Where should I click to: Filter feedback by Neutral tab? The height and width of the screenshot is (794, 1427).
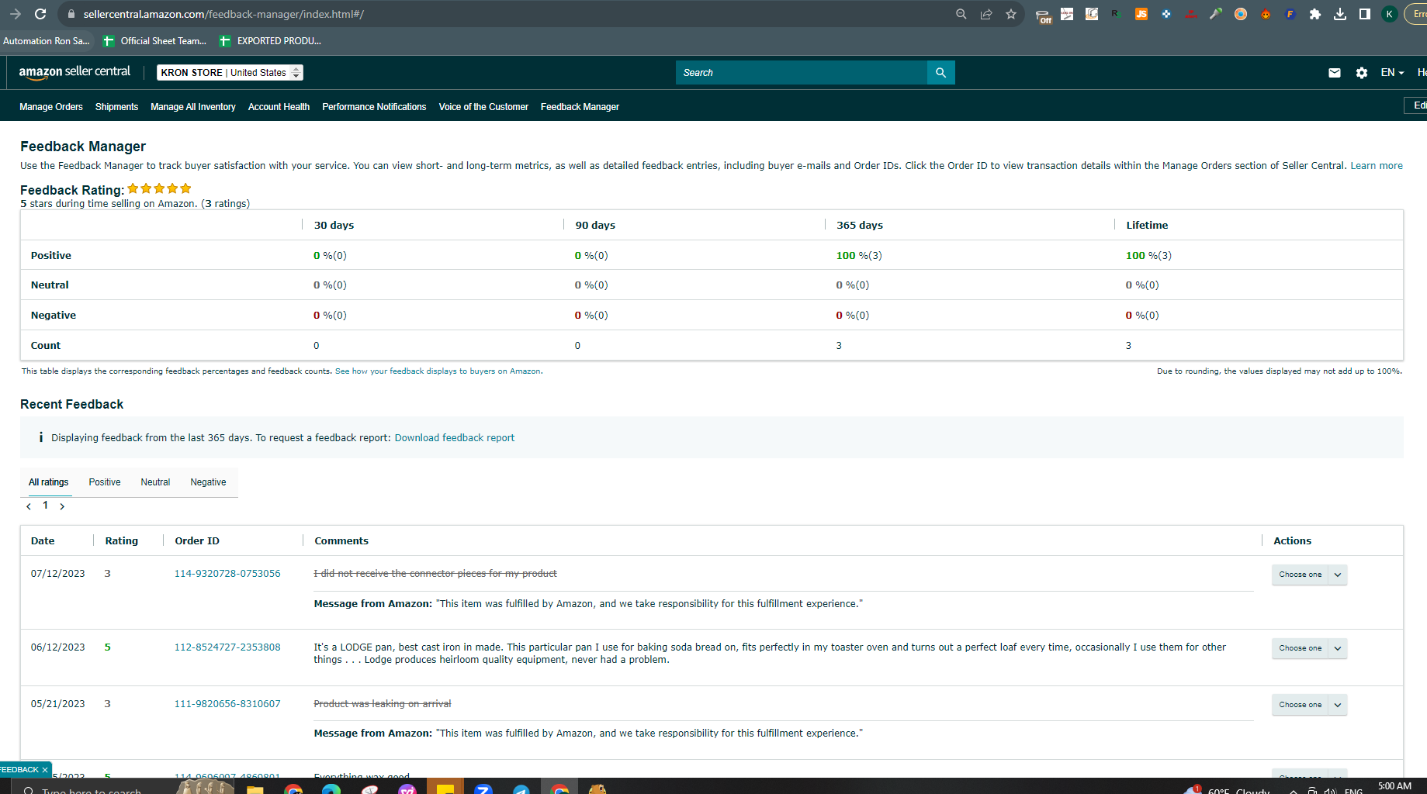coord(155,482)
